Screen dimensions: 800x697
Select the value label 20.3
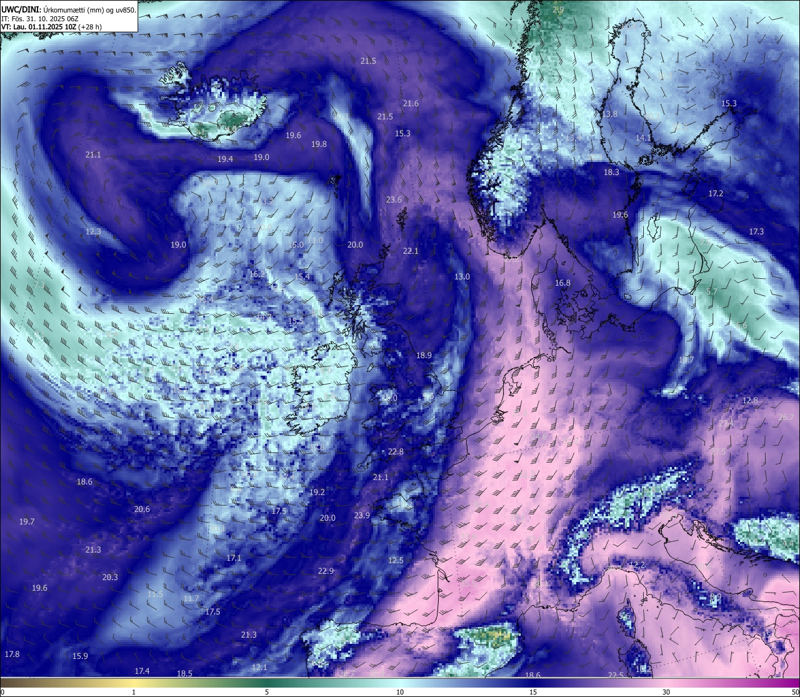[x=110, y=577]
